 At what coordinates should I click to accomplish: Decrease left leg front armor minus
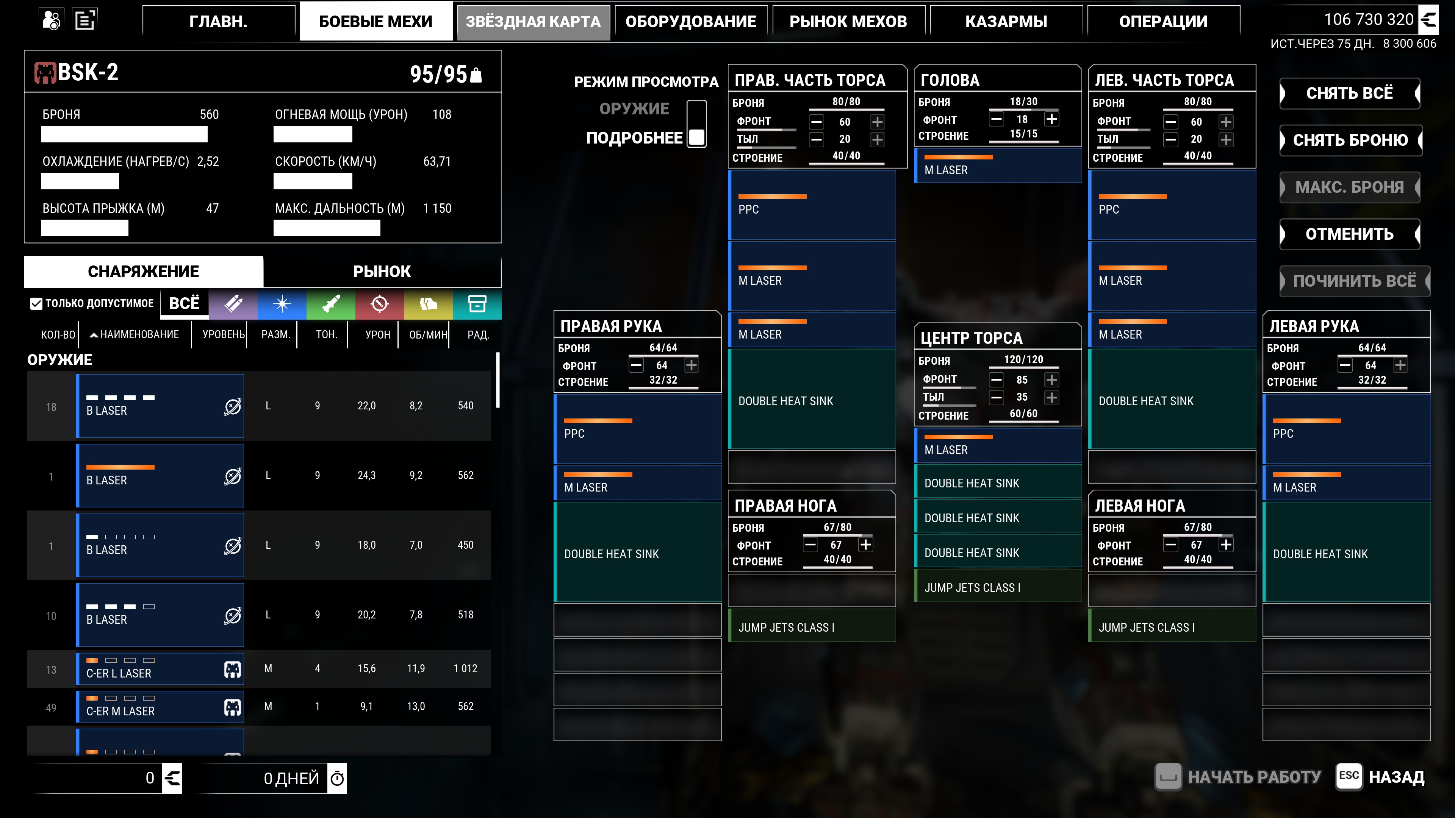click(x=1171, y=545)
